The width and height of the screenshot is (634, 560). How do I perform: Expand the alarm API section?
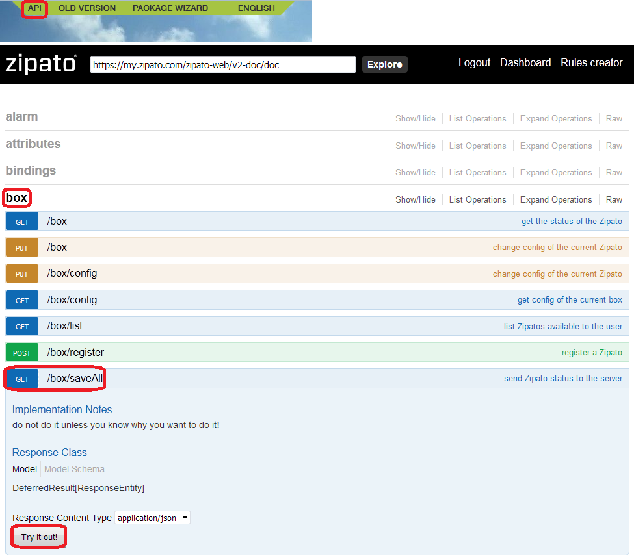(21, 117)
